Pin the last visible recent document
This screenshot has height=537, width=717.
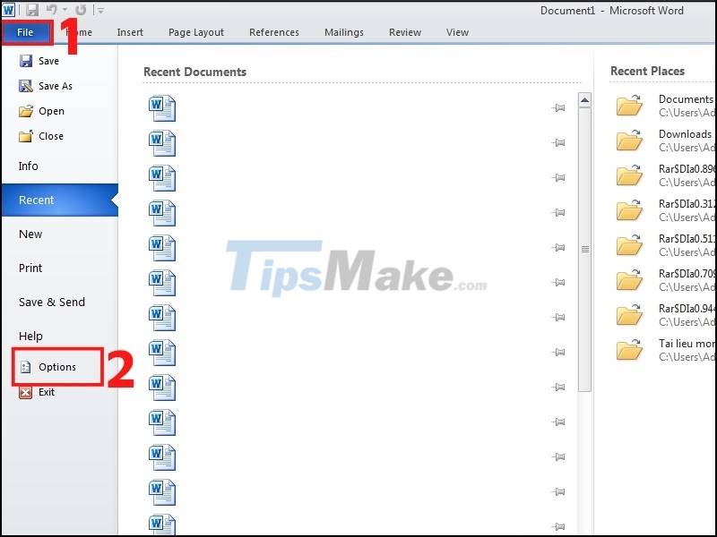point(558,526)
